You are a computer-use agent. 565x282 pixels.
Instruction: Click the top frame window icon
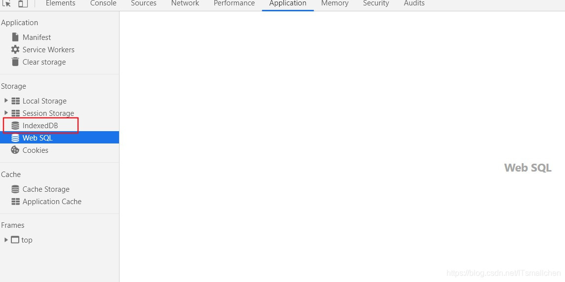click(x=15, y=240)
